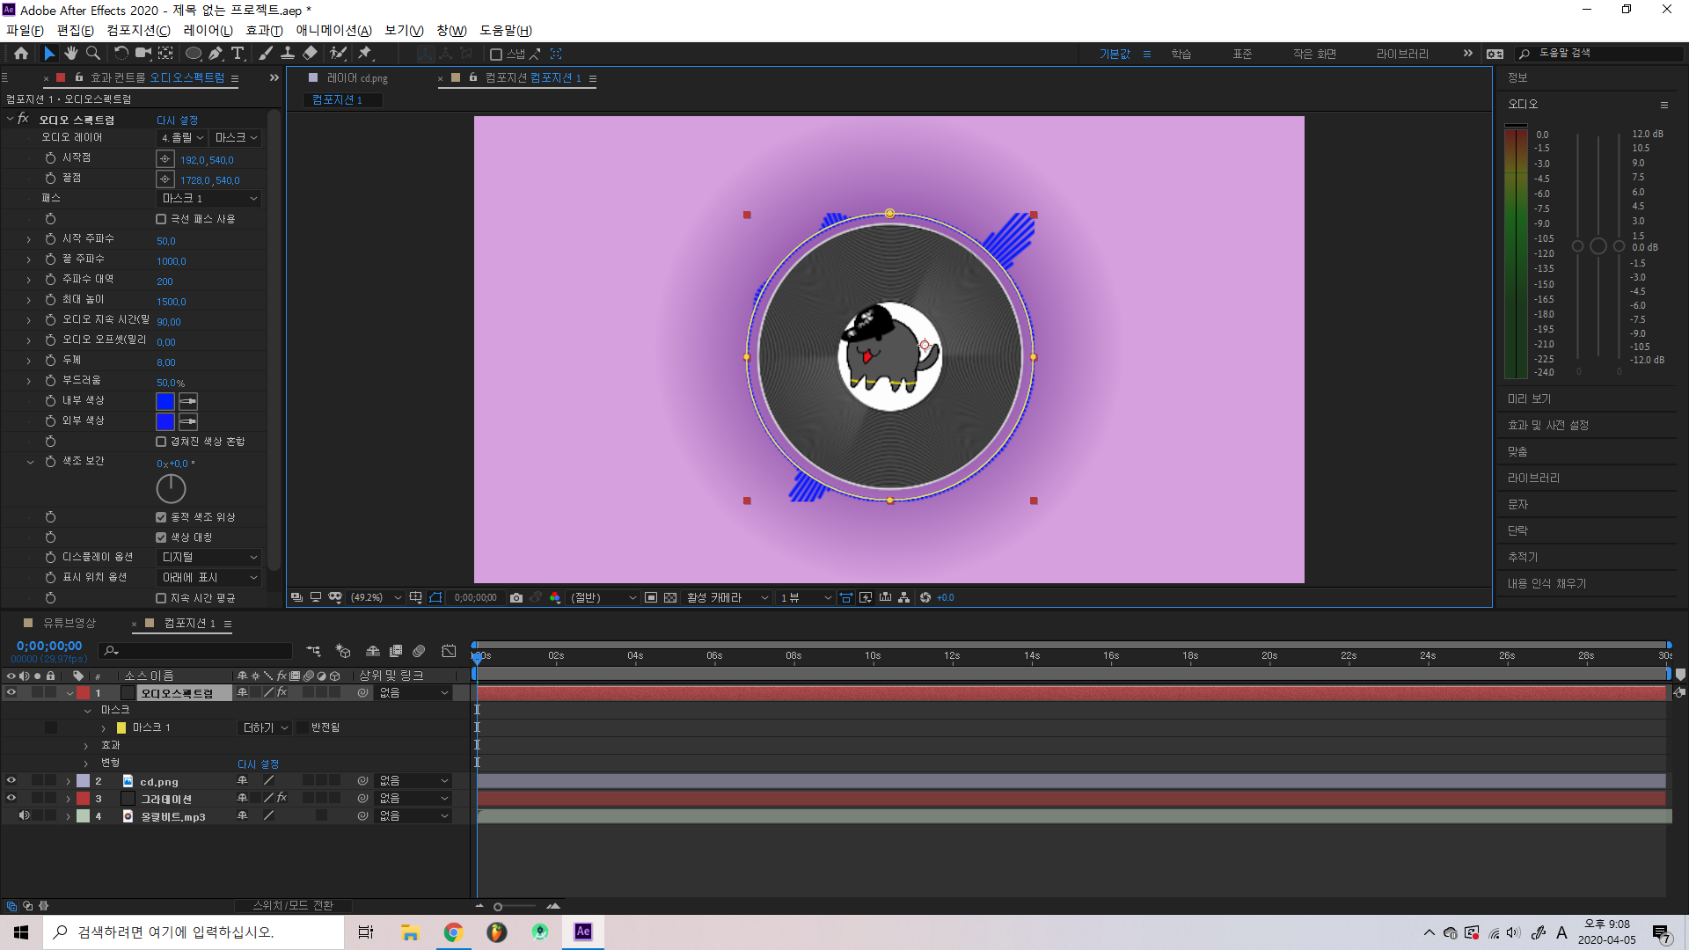Open mask mode 더하기 dropdown
Viewport: 1689px width, 950px height.
click(265, 728)
